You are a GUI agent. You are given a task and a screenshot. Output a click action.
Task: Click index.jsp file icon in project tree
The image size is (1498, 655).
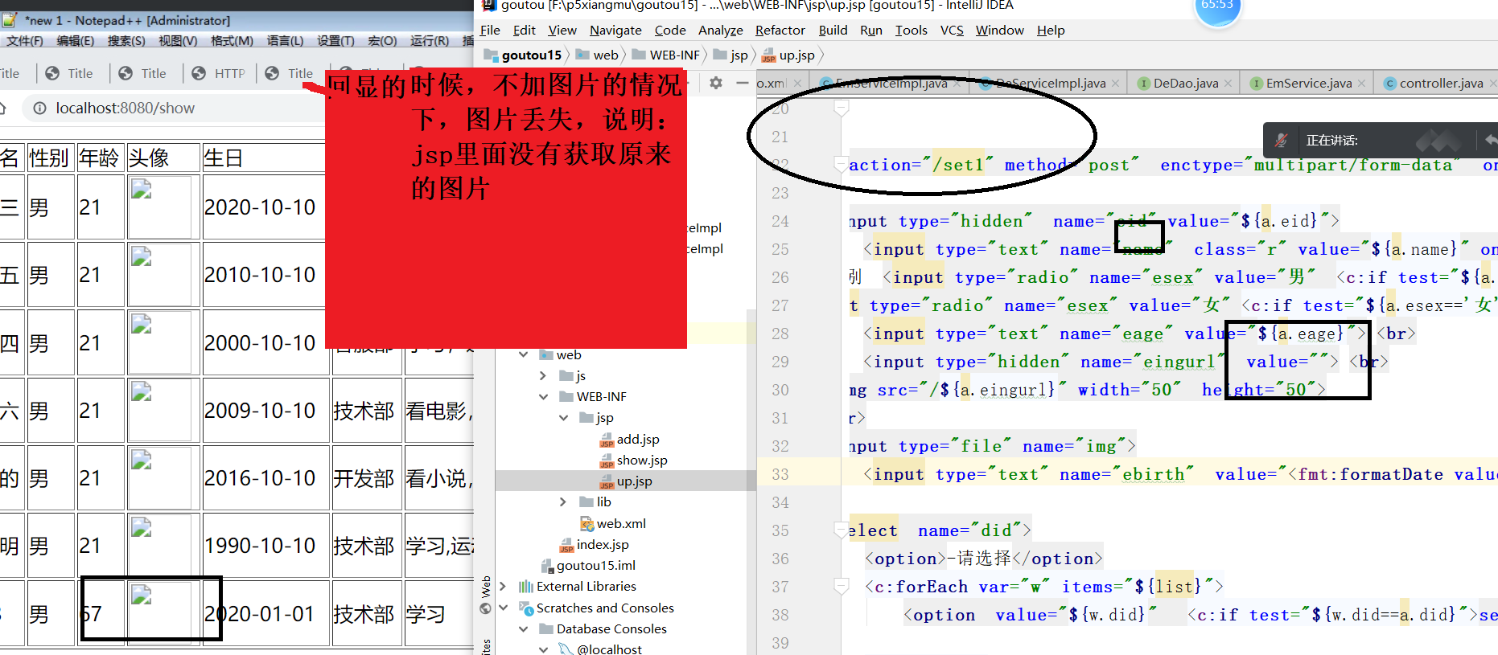coord(566,545)
